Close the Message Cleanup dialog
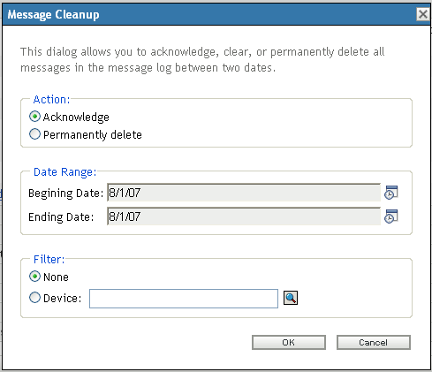 point(423,14)
